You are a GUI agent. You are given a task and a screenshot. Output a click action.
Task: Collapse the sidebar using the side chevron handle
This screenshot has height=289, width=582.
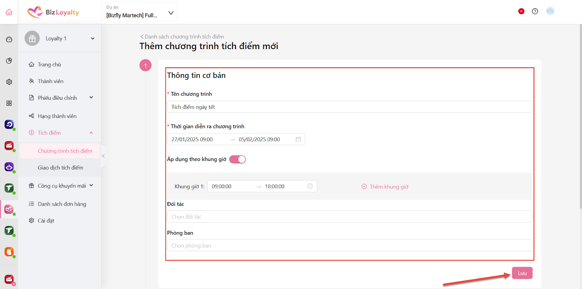(x=104, y=156)
